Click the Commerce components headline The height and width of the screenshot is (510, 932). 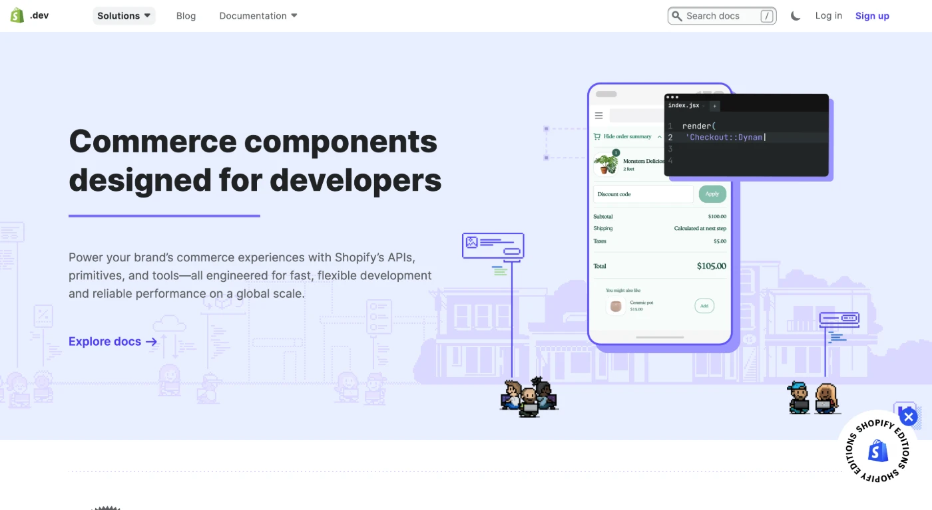[255, 160]
